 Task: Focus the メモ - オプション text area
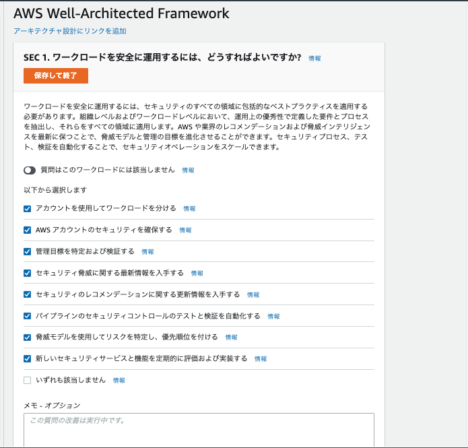[x=199, y=430]
